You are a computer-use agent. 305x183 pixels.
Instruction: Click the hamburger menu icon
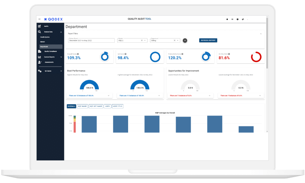point(39,19)
